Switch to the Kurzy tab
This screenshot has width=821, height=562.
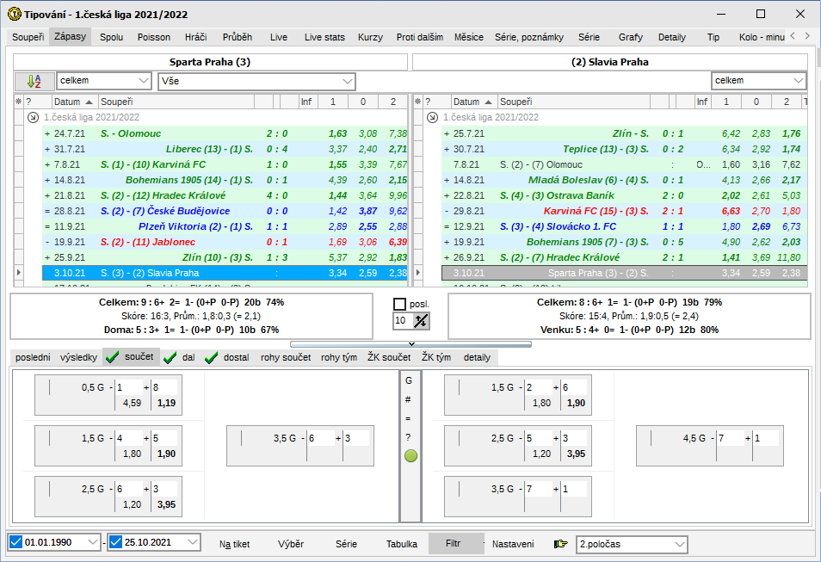click(370, 37)
